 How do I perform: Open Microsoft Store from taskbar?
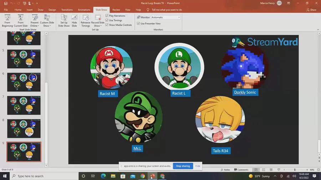tap(123, 176)
